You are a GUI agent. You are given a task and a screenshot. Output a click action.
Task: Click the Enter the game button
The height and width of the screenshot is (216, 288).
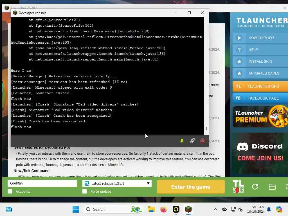(191, 187)
